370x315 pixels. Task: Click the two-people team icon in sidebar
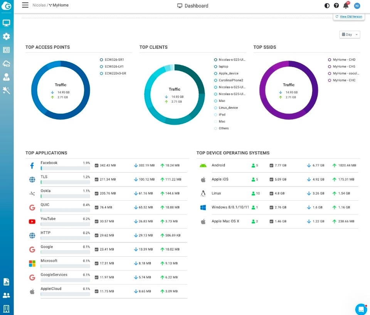[7, 295]
